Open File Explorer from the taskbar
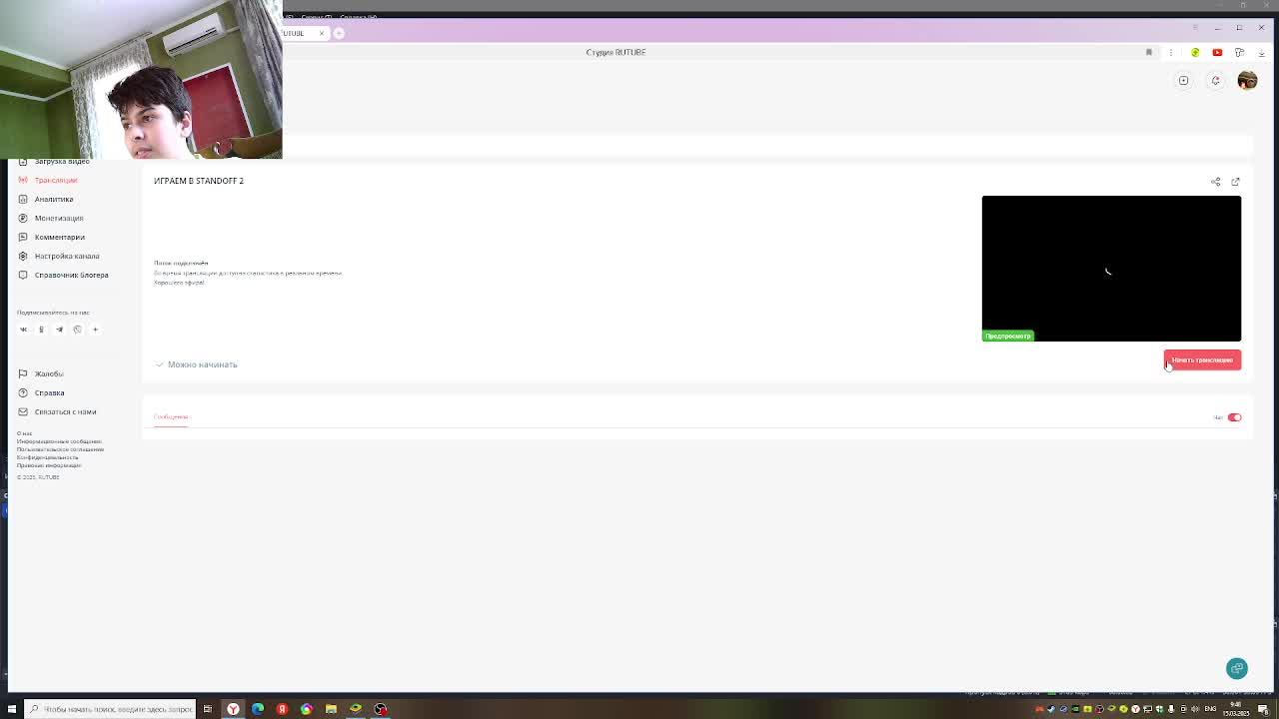The width and height of the screenshot is (1279, 719). point(331,709)
